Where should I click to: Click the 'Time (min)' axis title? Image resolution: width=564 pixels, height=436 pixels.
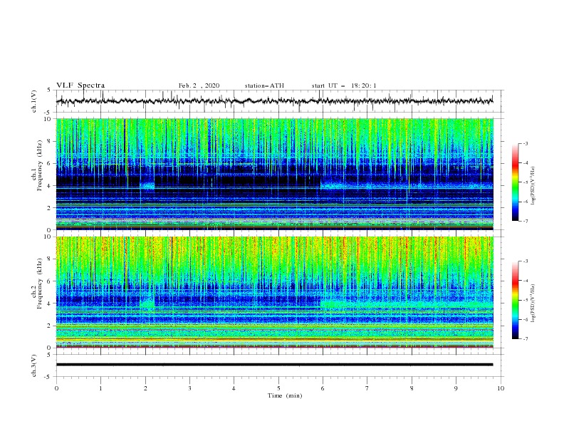[x=285, y=395]
